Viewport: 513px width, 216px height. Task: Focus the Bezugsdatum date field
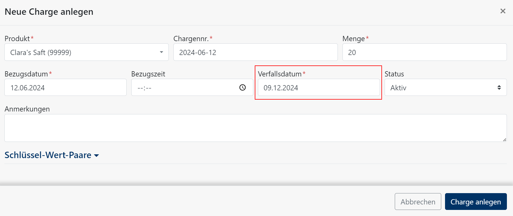click(x=65, y=87)
